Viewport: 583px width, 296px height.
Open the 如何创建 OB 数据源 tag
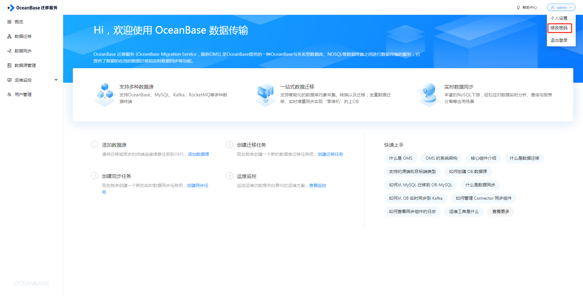coord(468,171)
